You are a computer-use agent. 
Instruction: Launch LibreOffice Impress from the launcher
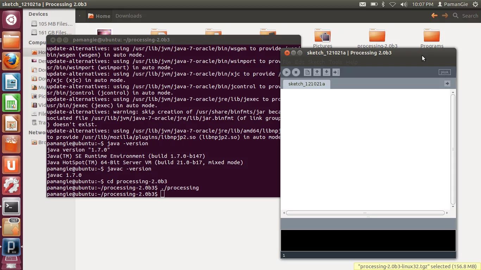11,124
